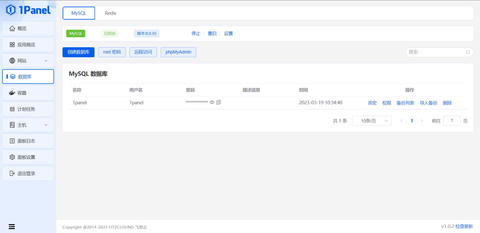Go to the next page arrow
The height and width of the screenshot is (233, 480).
[x=422, y=121]
